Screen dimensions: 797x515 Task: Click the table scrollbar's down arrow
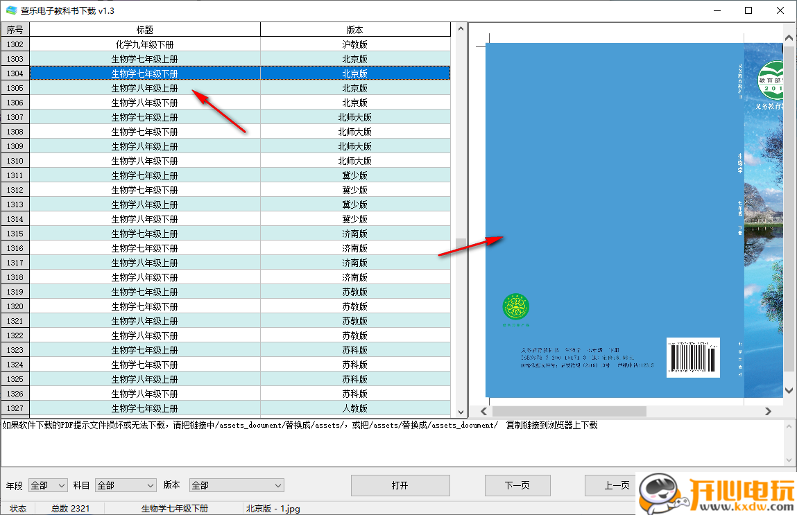tap(459, 411)
